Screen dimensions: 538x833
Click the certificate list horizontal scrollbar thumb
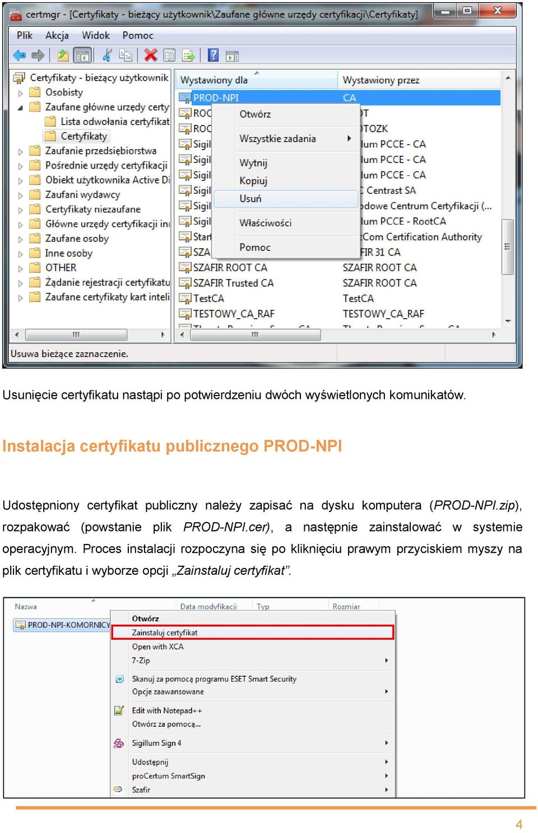(256, 335)
